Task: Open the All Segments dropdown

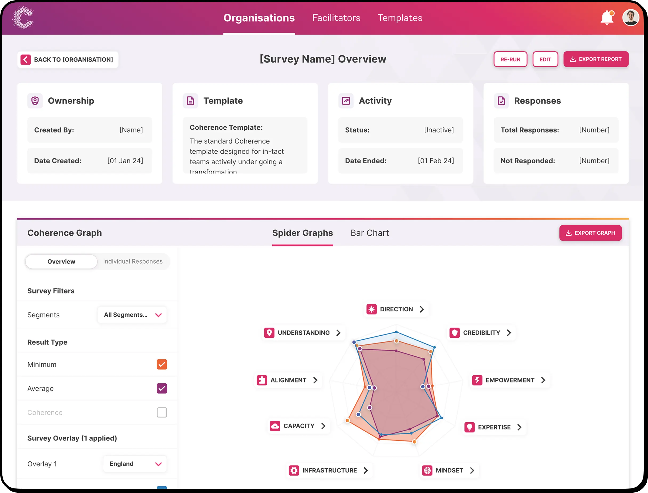Action: coord(132,315)
